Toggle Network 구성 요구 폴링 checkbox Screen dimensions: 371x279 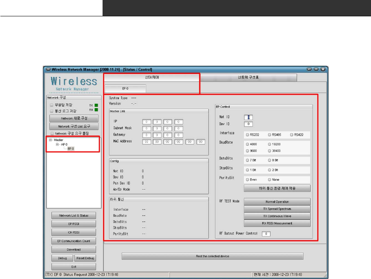click(52, 134)
